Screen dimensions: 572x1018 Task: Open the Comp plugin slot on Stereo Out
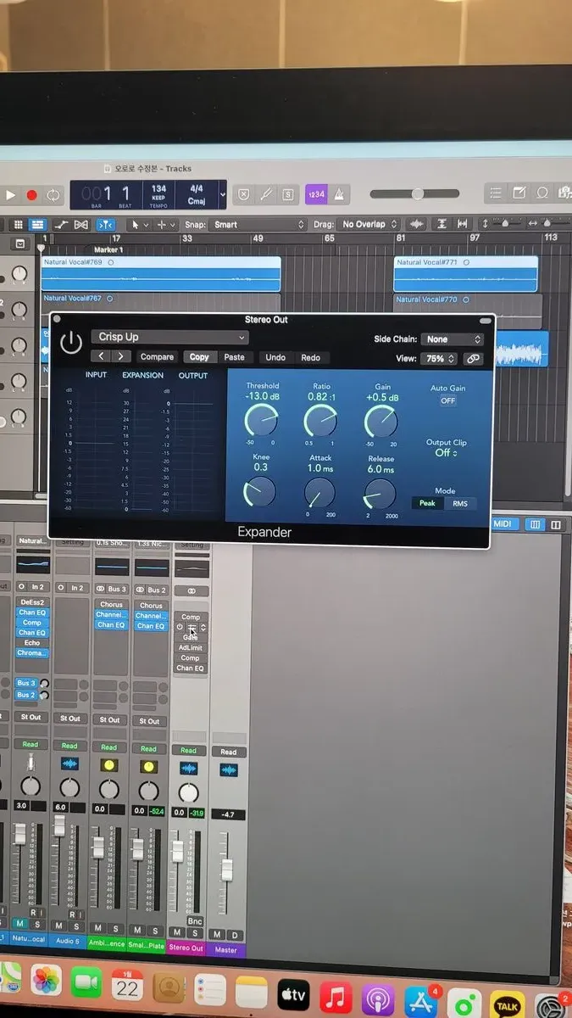pyautogui.click(x=191, y=617)
